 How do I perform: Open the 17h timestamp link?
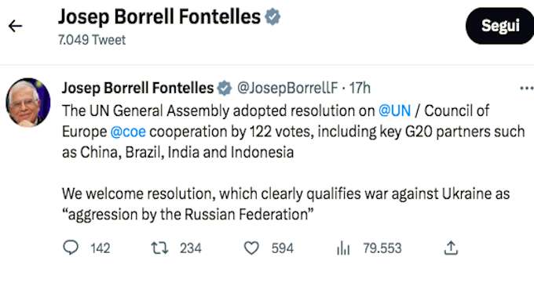360,88
